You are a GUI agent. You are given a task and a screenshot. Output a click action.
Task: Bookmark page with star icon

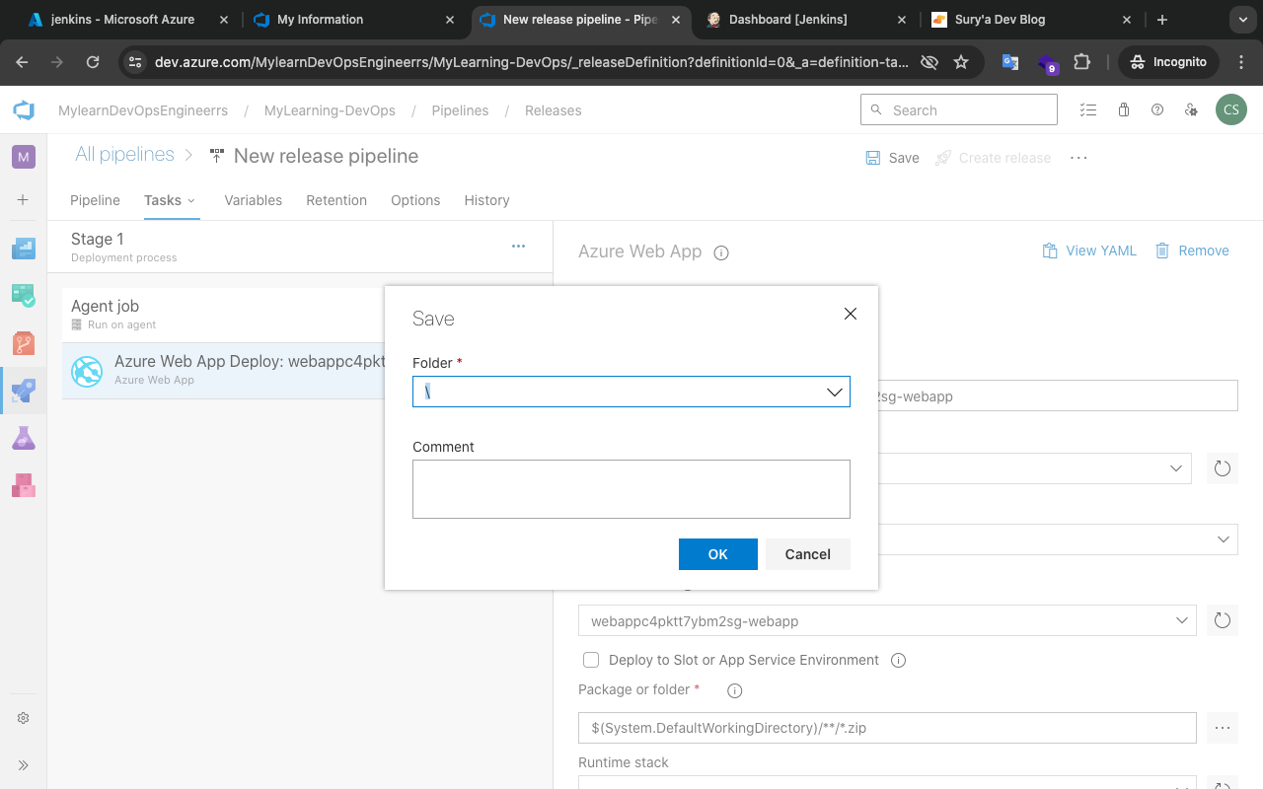[x=961, y=62]
